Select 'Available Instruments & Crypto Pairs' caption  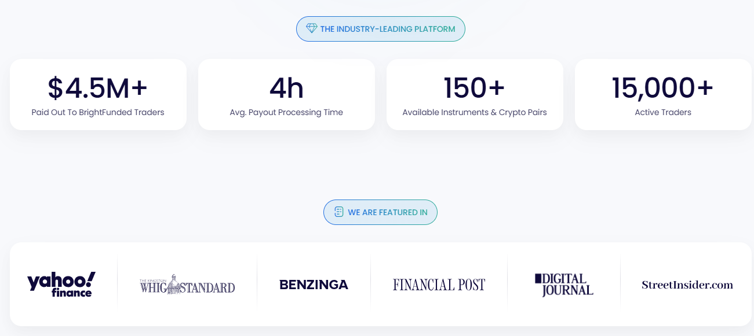[475, 112]
